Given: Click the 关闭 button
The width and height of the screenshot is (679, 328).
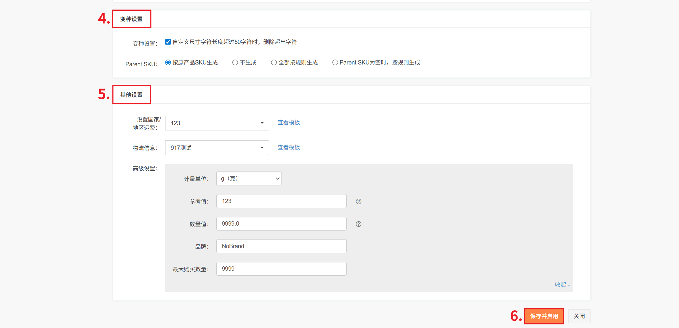Looking at the screenshot, I should click(x=579, y=316).
